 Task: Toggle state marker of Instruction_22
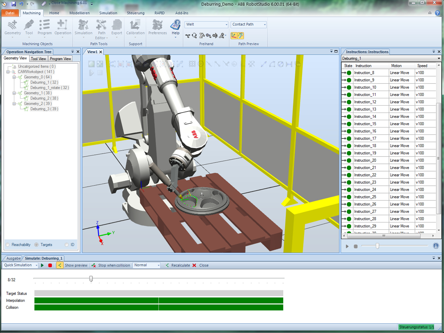pos(349,175)
